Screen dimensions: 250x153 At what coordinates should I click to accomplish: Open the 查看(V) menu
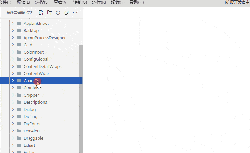(x=61, y=2)
